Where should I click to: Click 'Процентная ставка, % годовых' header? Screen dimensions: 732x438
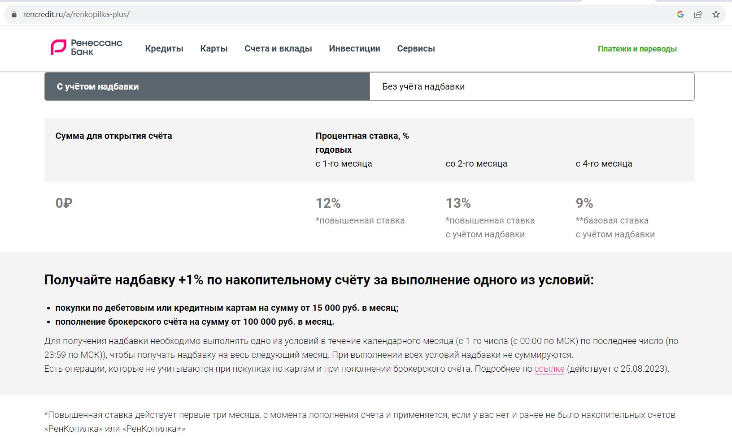click(362, 142)
